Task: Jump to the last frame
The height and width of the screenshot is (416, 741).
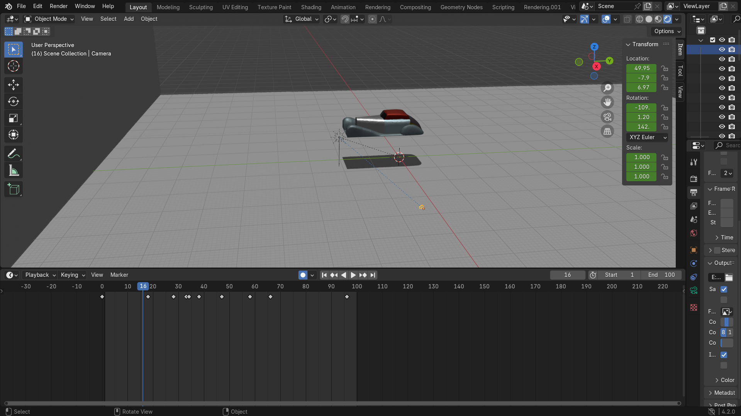Action: coord(373,275)
